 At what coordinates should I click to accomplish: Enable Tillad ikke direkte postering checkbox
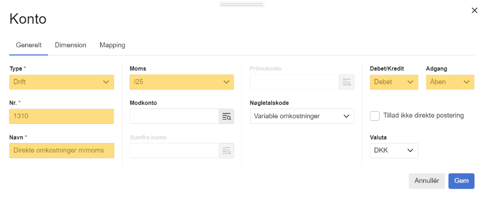coord(375,116)
